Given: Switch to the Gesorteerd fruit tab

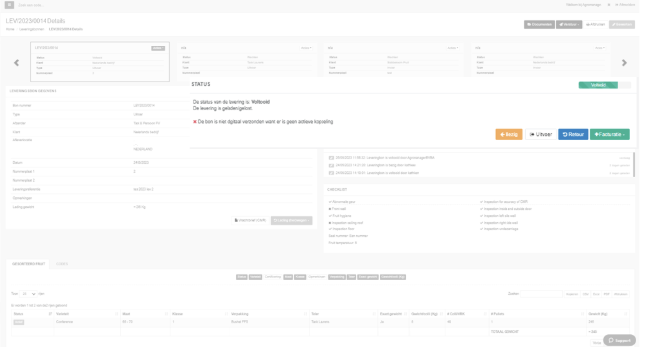Looking at the screenshot, I should point(28,264).
